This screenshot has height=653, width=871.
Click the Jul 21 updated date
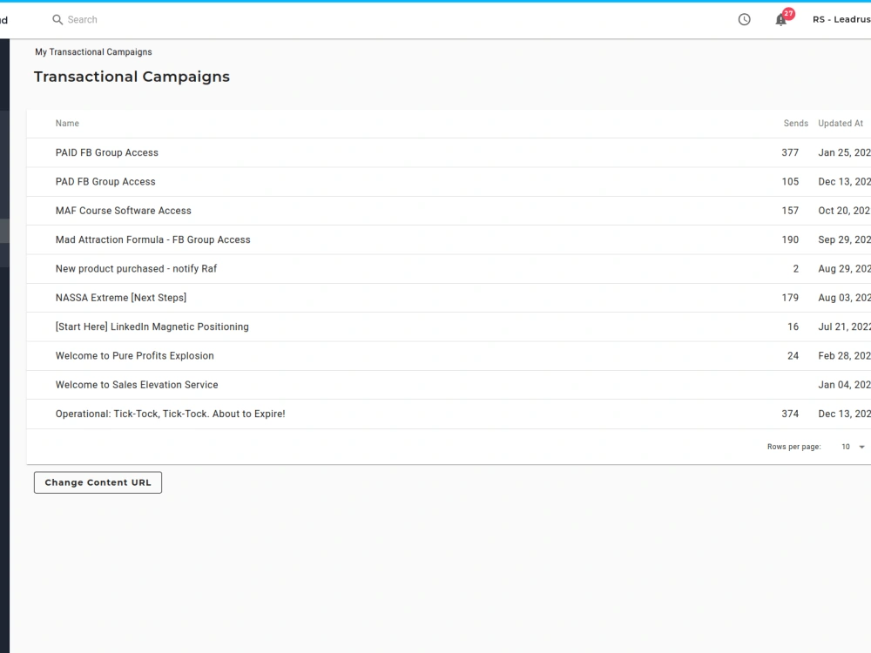[844, 326]
